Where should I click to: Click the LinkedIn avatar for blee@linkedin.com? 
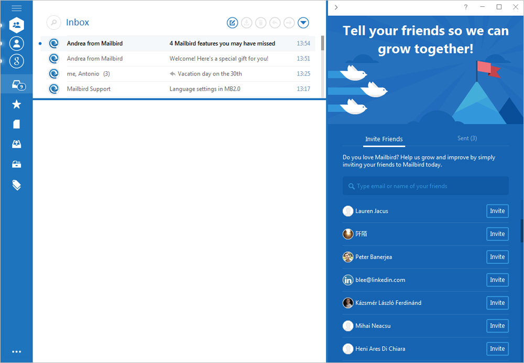coord(348,280)
